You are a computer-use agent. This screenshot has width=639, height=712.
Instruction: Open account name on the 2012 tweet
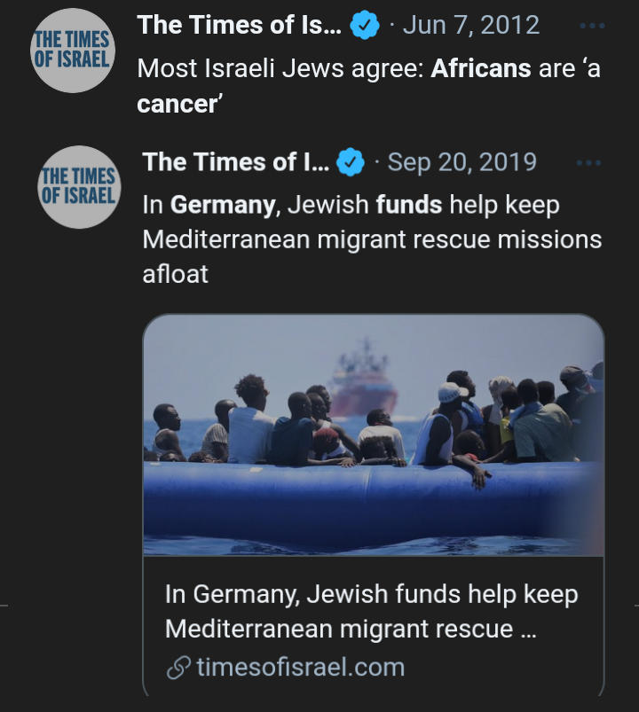click(239, 25)
